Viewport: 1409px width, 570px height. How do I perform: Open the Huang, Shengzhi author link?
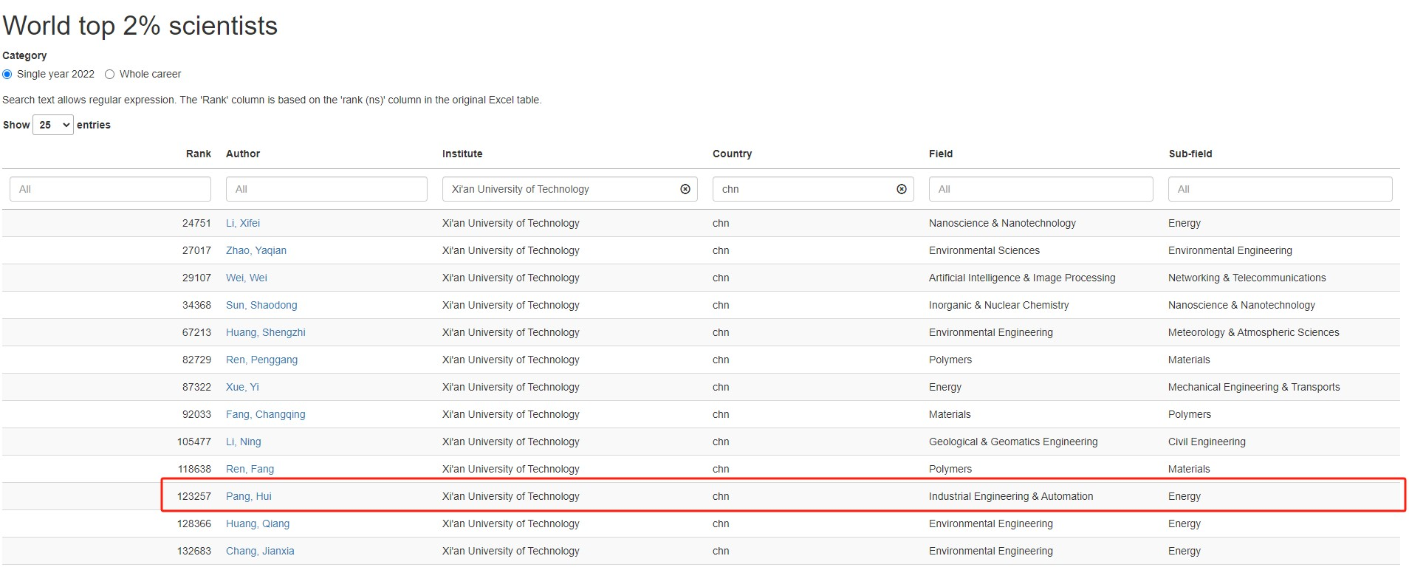pos(265,332)
